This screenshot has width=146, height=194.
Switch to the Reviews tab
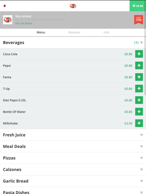click(x=74, y=32)
